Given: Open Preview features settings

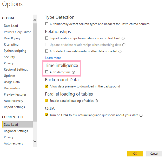Looking at the screenshot, I should [x=15, y=94].
